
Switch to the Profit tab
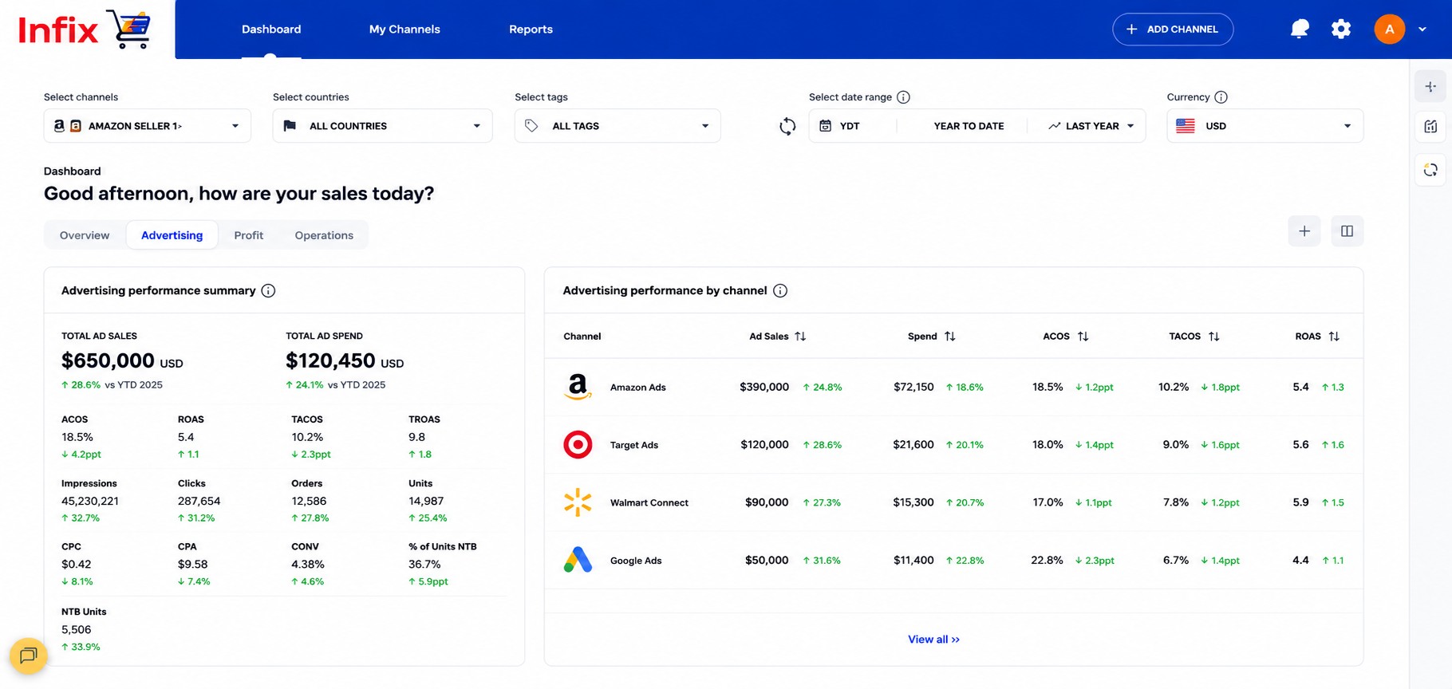click(249, 235)
